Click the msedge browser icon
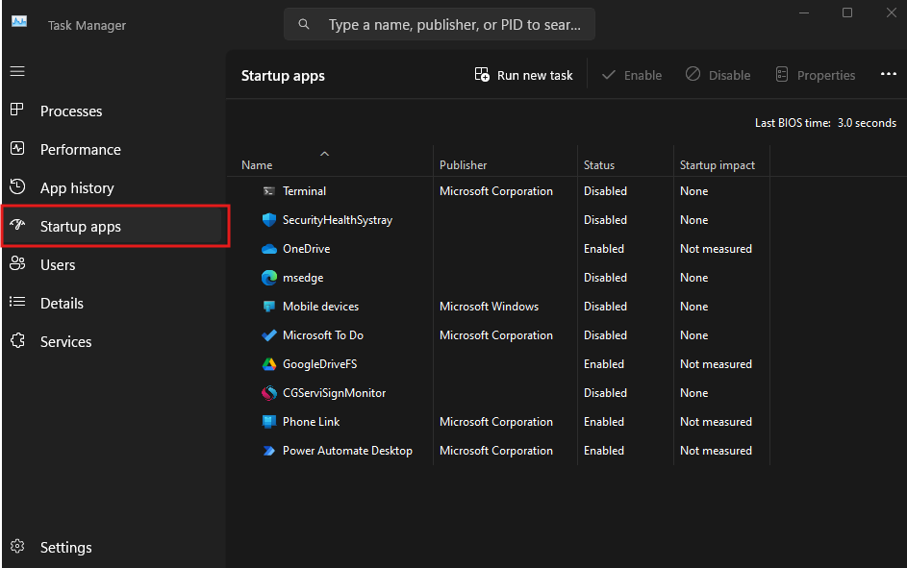 (269, 278)
